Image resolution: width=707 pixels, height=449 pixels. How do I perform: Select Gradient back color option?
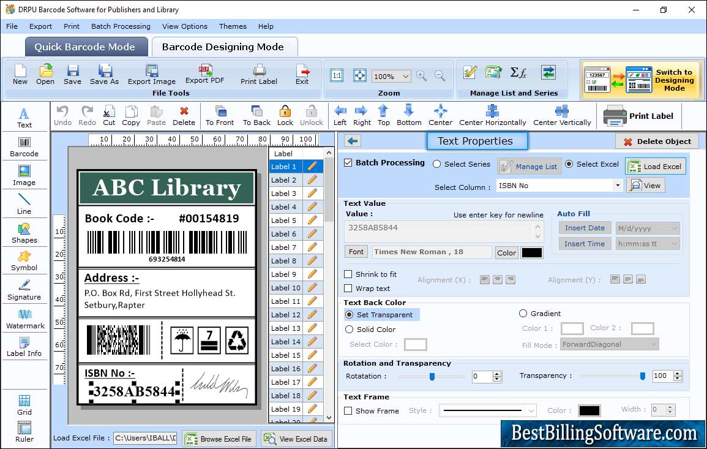(523, 314)
